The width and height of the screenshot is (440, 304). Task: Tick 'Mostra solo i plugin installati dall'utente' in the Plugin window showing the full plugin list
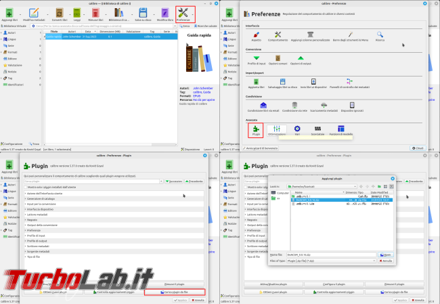[26, 188]
